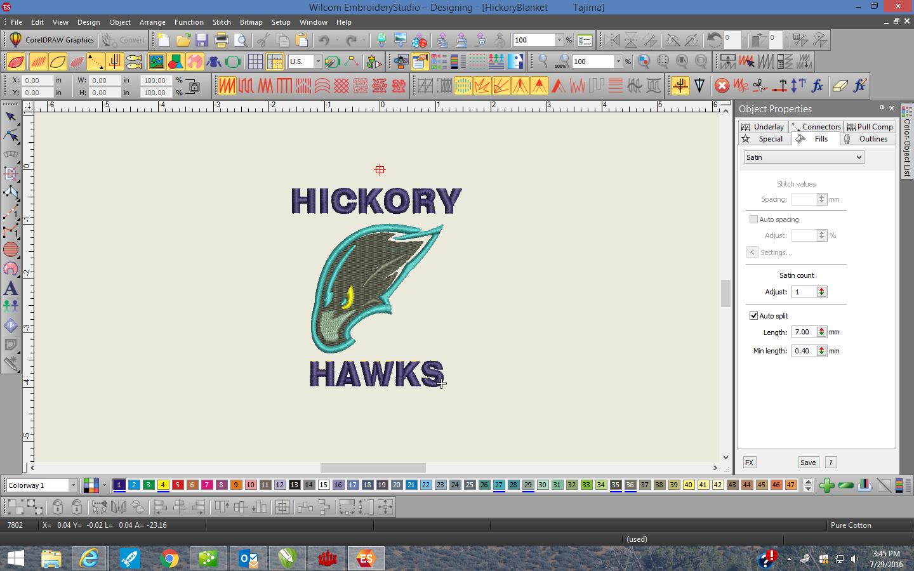This screenshot has height=571, width=914.
Task: Adjust Min length value stepper
Action: pos(821,350)
